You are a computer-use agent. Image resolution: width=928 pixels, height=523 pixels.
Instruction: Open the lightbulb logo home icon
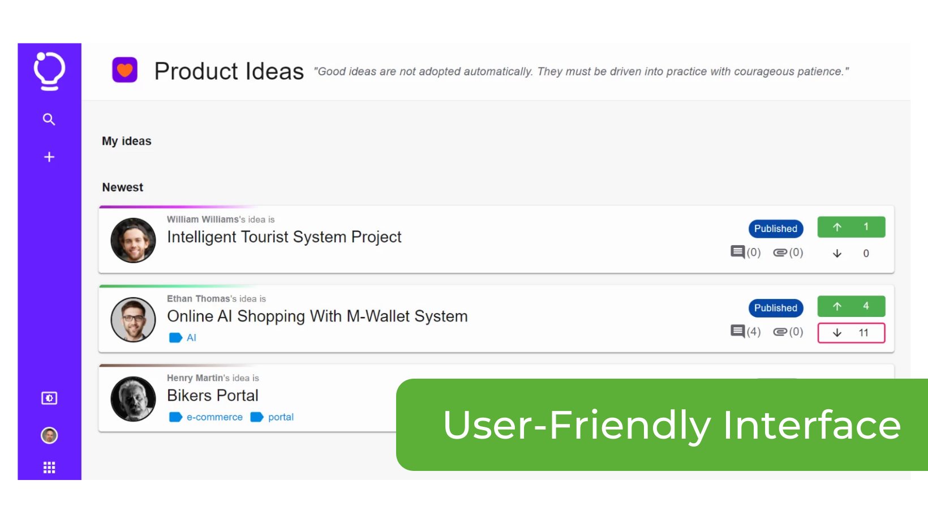(x=49, y=71)
